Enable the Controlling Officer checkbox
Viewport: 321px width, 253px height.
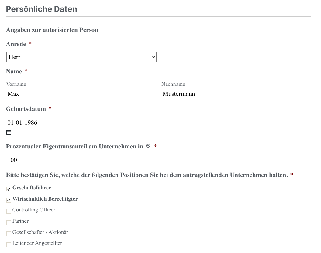tap(9, 211)
